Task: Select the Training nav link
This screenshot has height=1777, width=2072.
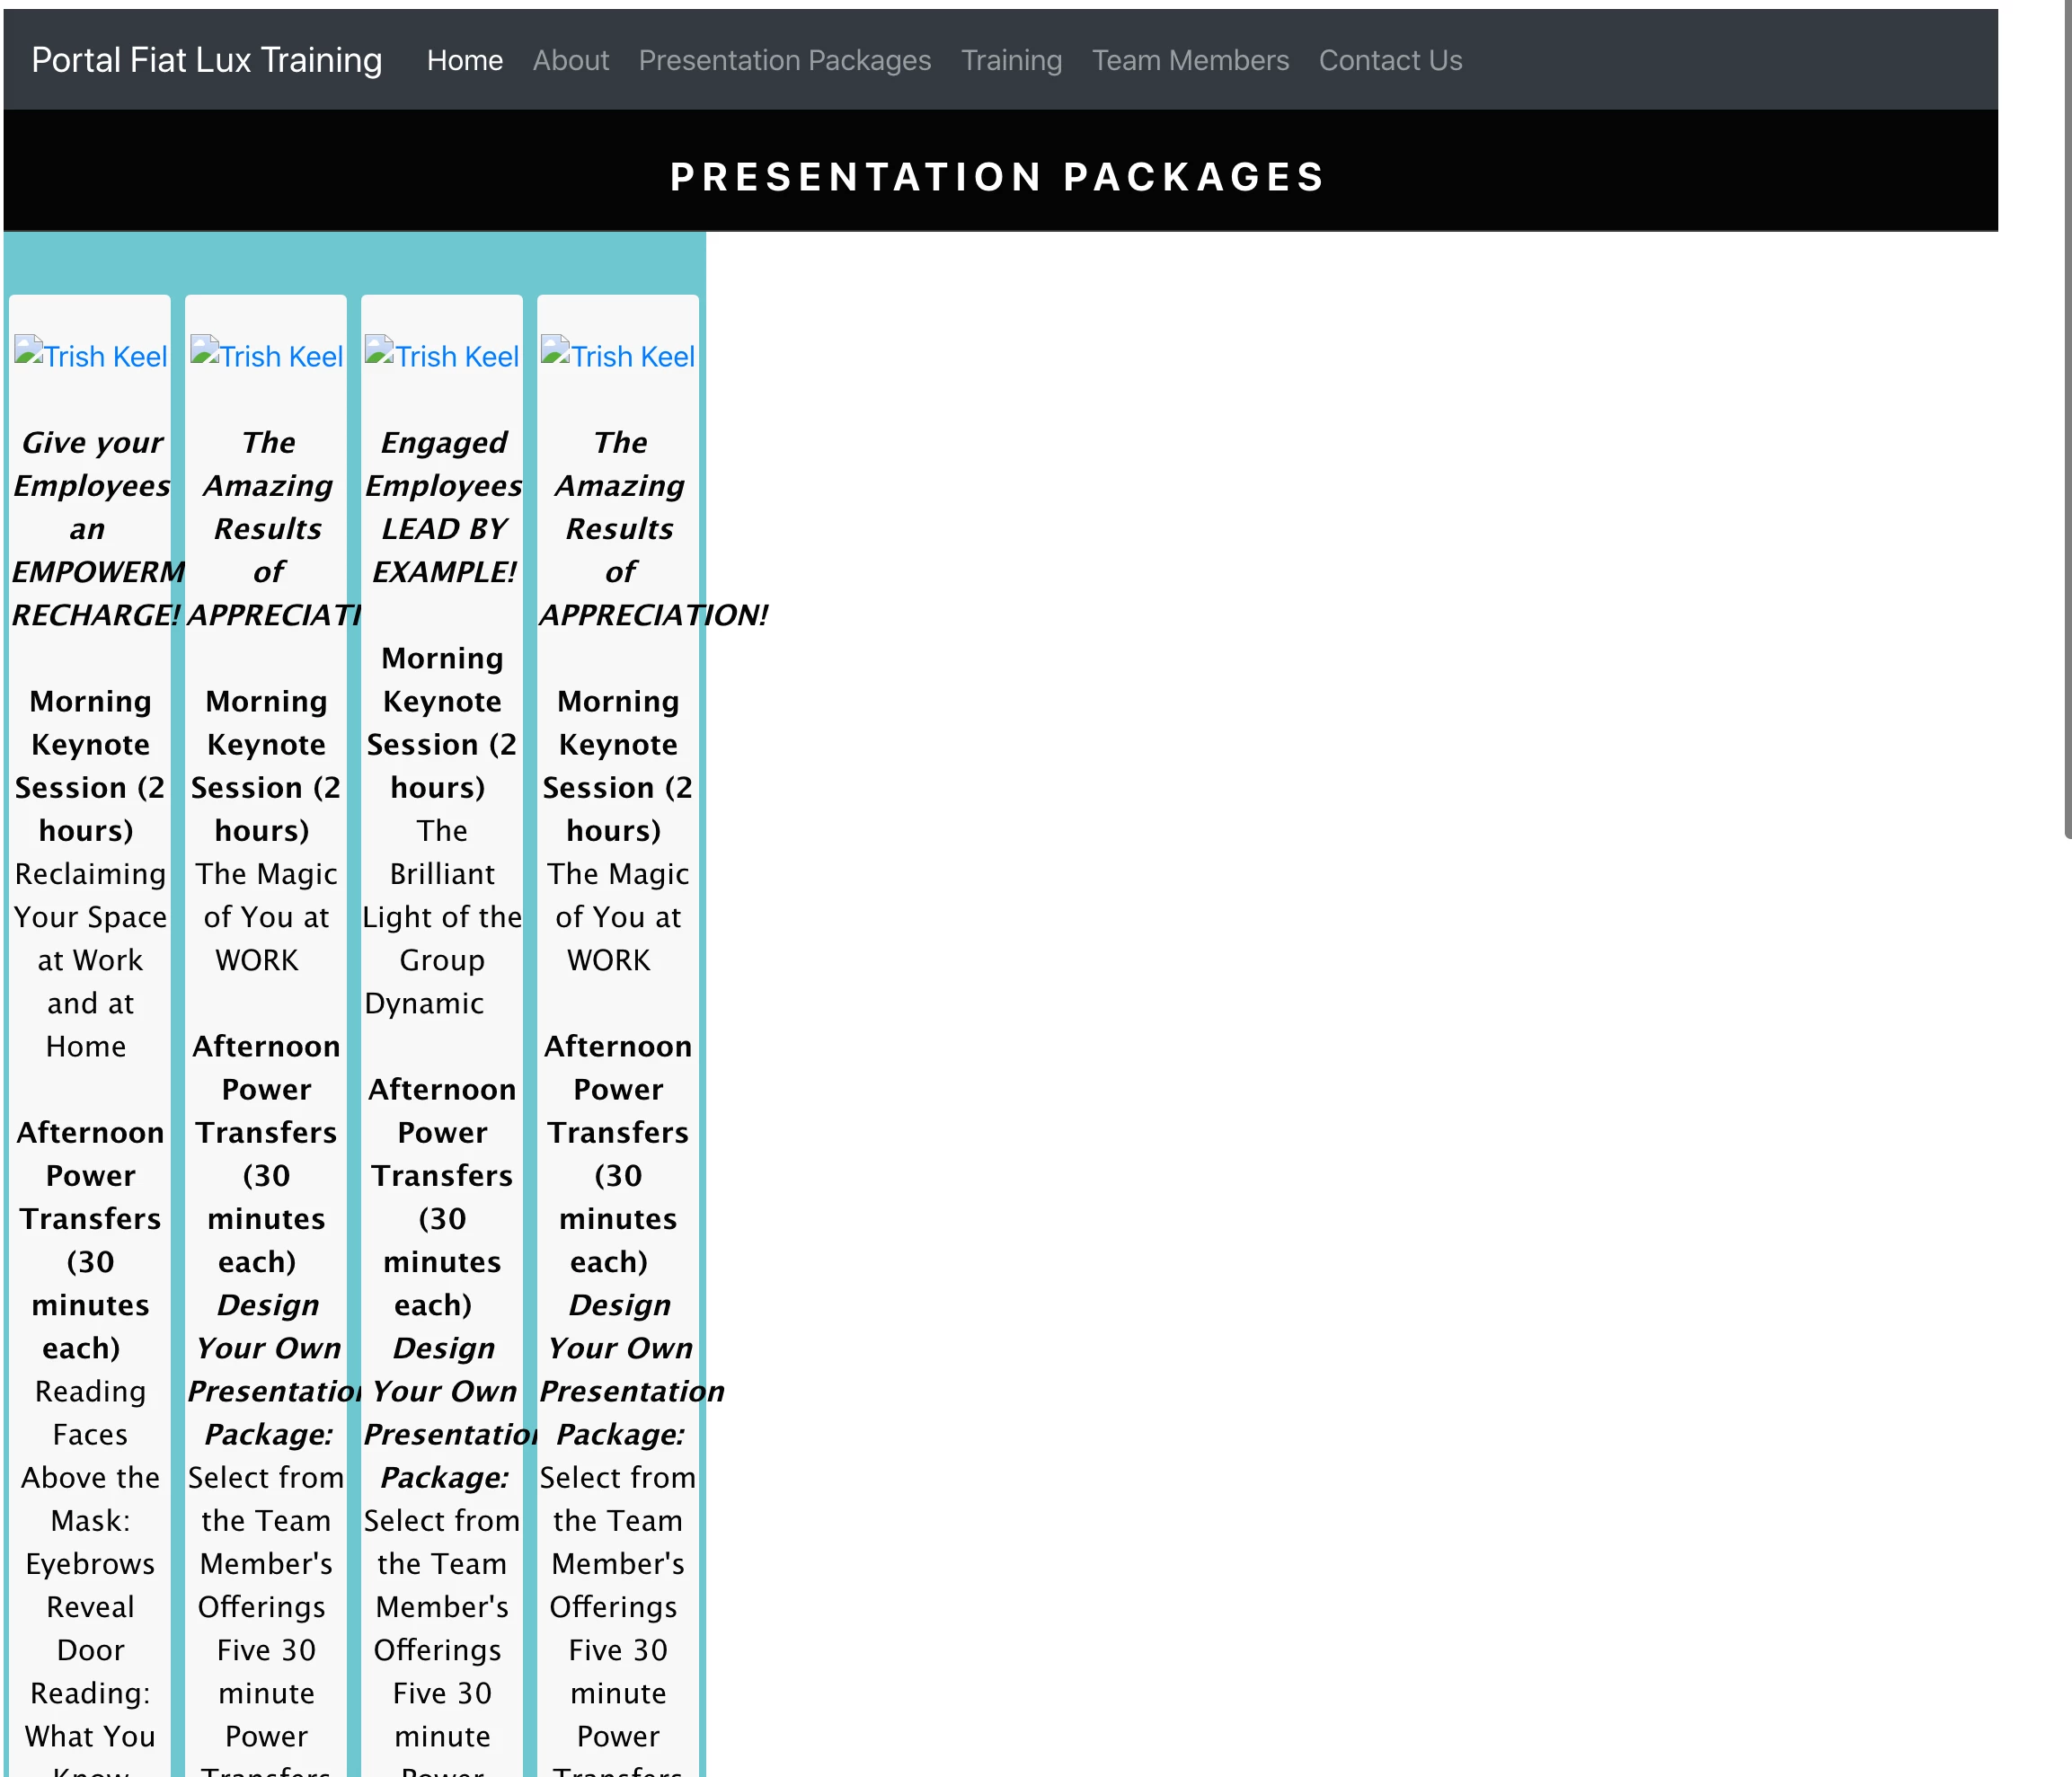Action: click(1011, 60)
